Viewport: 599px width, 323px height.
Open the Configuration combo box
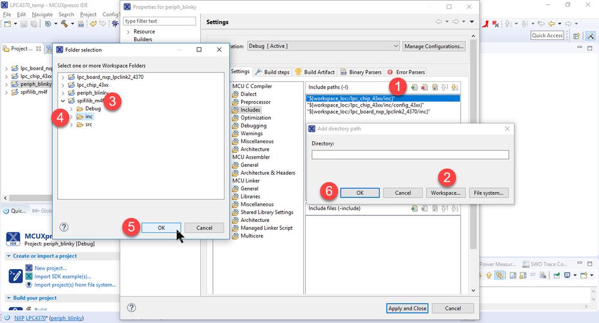click(323, 46)
